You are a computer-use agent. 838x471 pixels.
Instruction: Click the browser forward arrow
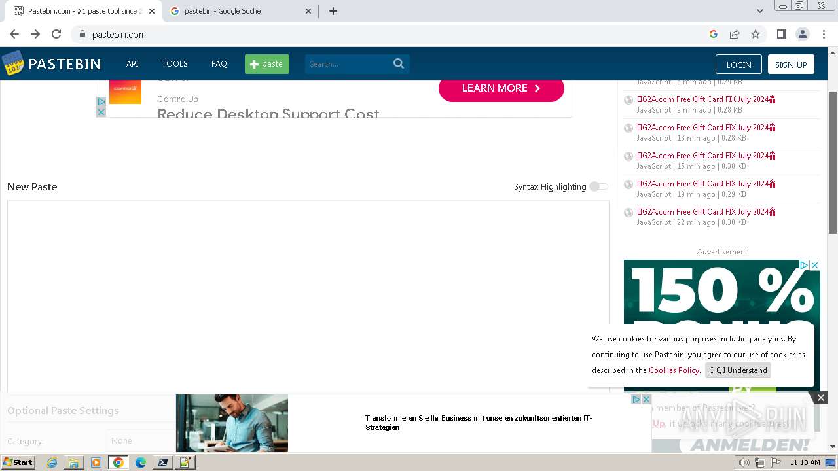pos(35,34)
